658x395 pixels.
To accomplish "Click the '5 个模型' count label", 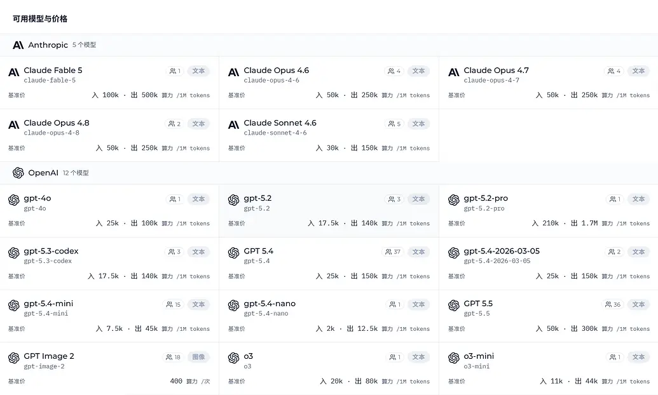I will [x=84, y=45].
